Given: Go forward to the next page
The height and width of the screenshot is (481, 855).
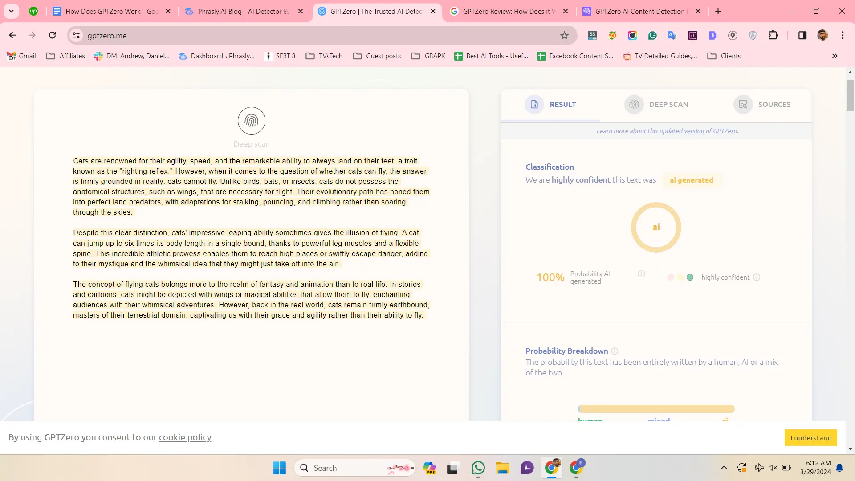Looking at the screenshot, I should point(32,35).
